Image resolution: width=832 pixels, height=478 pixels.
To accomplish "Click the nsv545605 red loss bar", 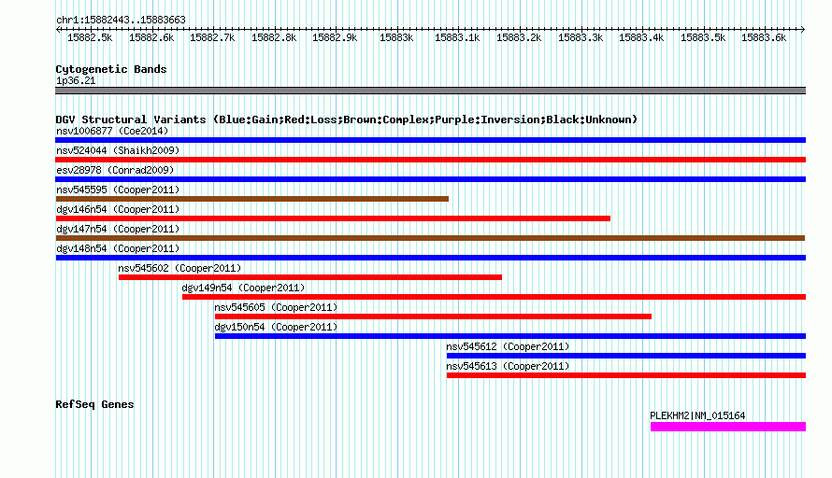I will coord(433,316).
